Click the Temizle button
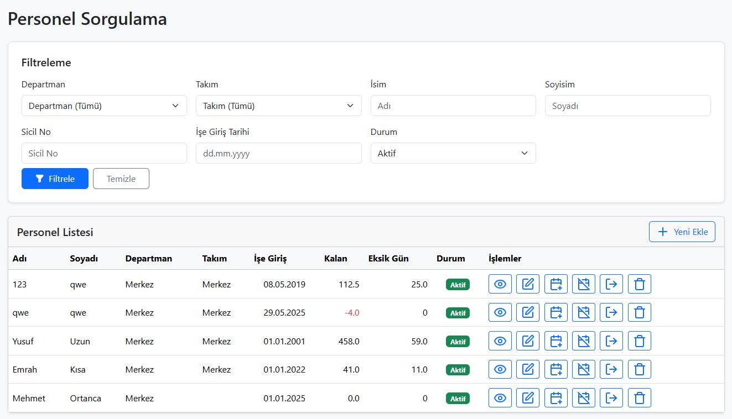The width and height of the screenshot is (732, 419). pos(121,179)
